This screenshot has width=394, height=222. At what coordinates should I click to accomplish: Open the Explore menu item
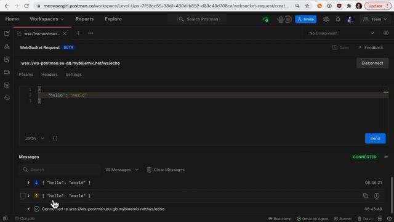tap(113, 19)
